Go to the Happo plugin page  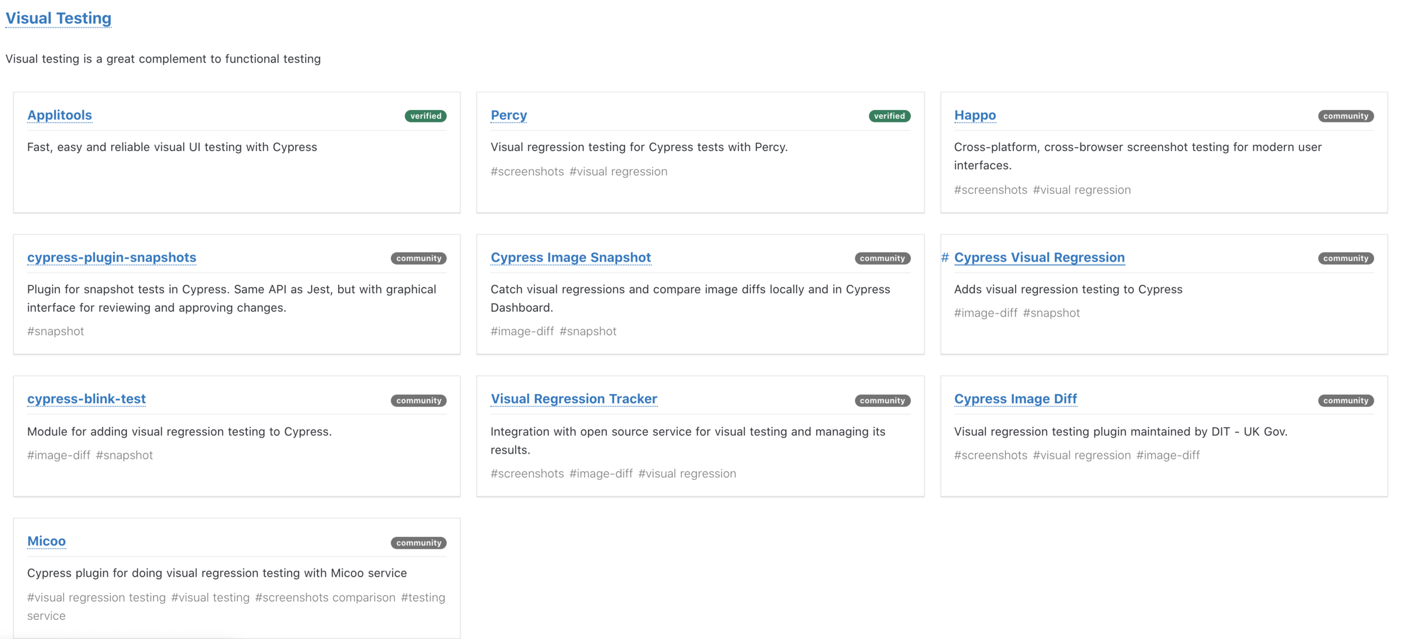(x=974, y=115)
